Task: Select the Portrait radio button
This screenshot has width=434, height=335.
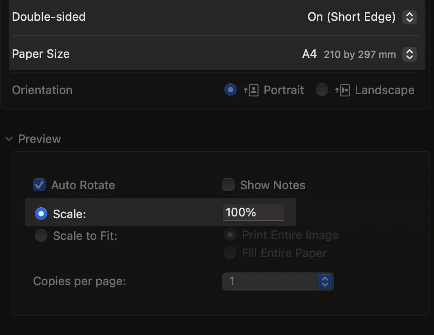Action: 231,90
